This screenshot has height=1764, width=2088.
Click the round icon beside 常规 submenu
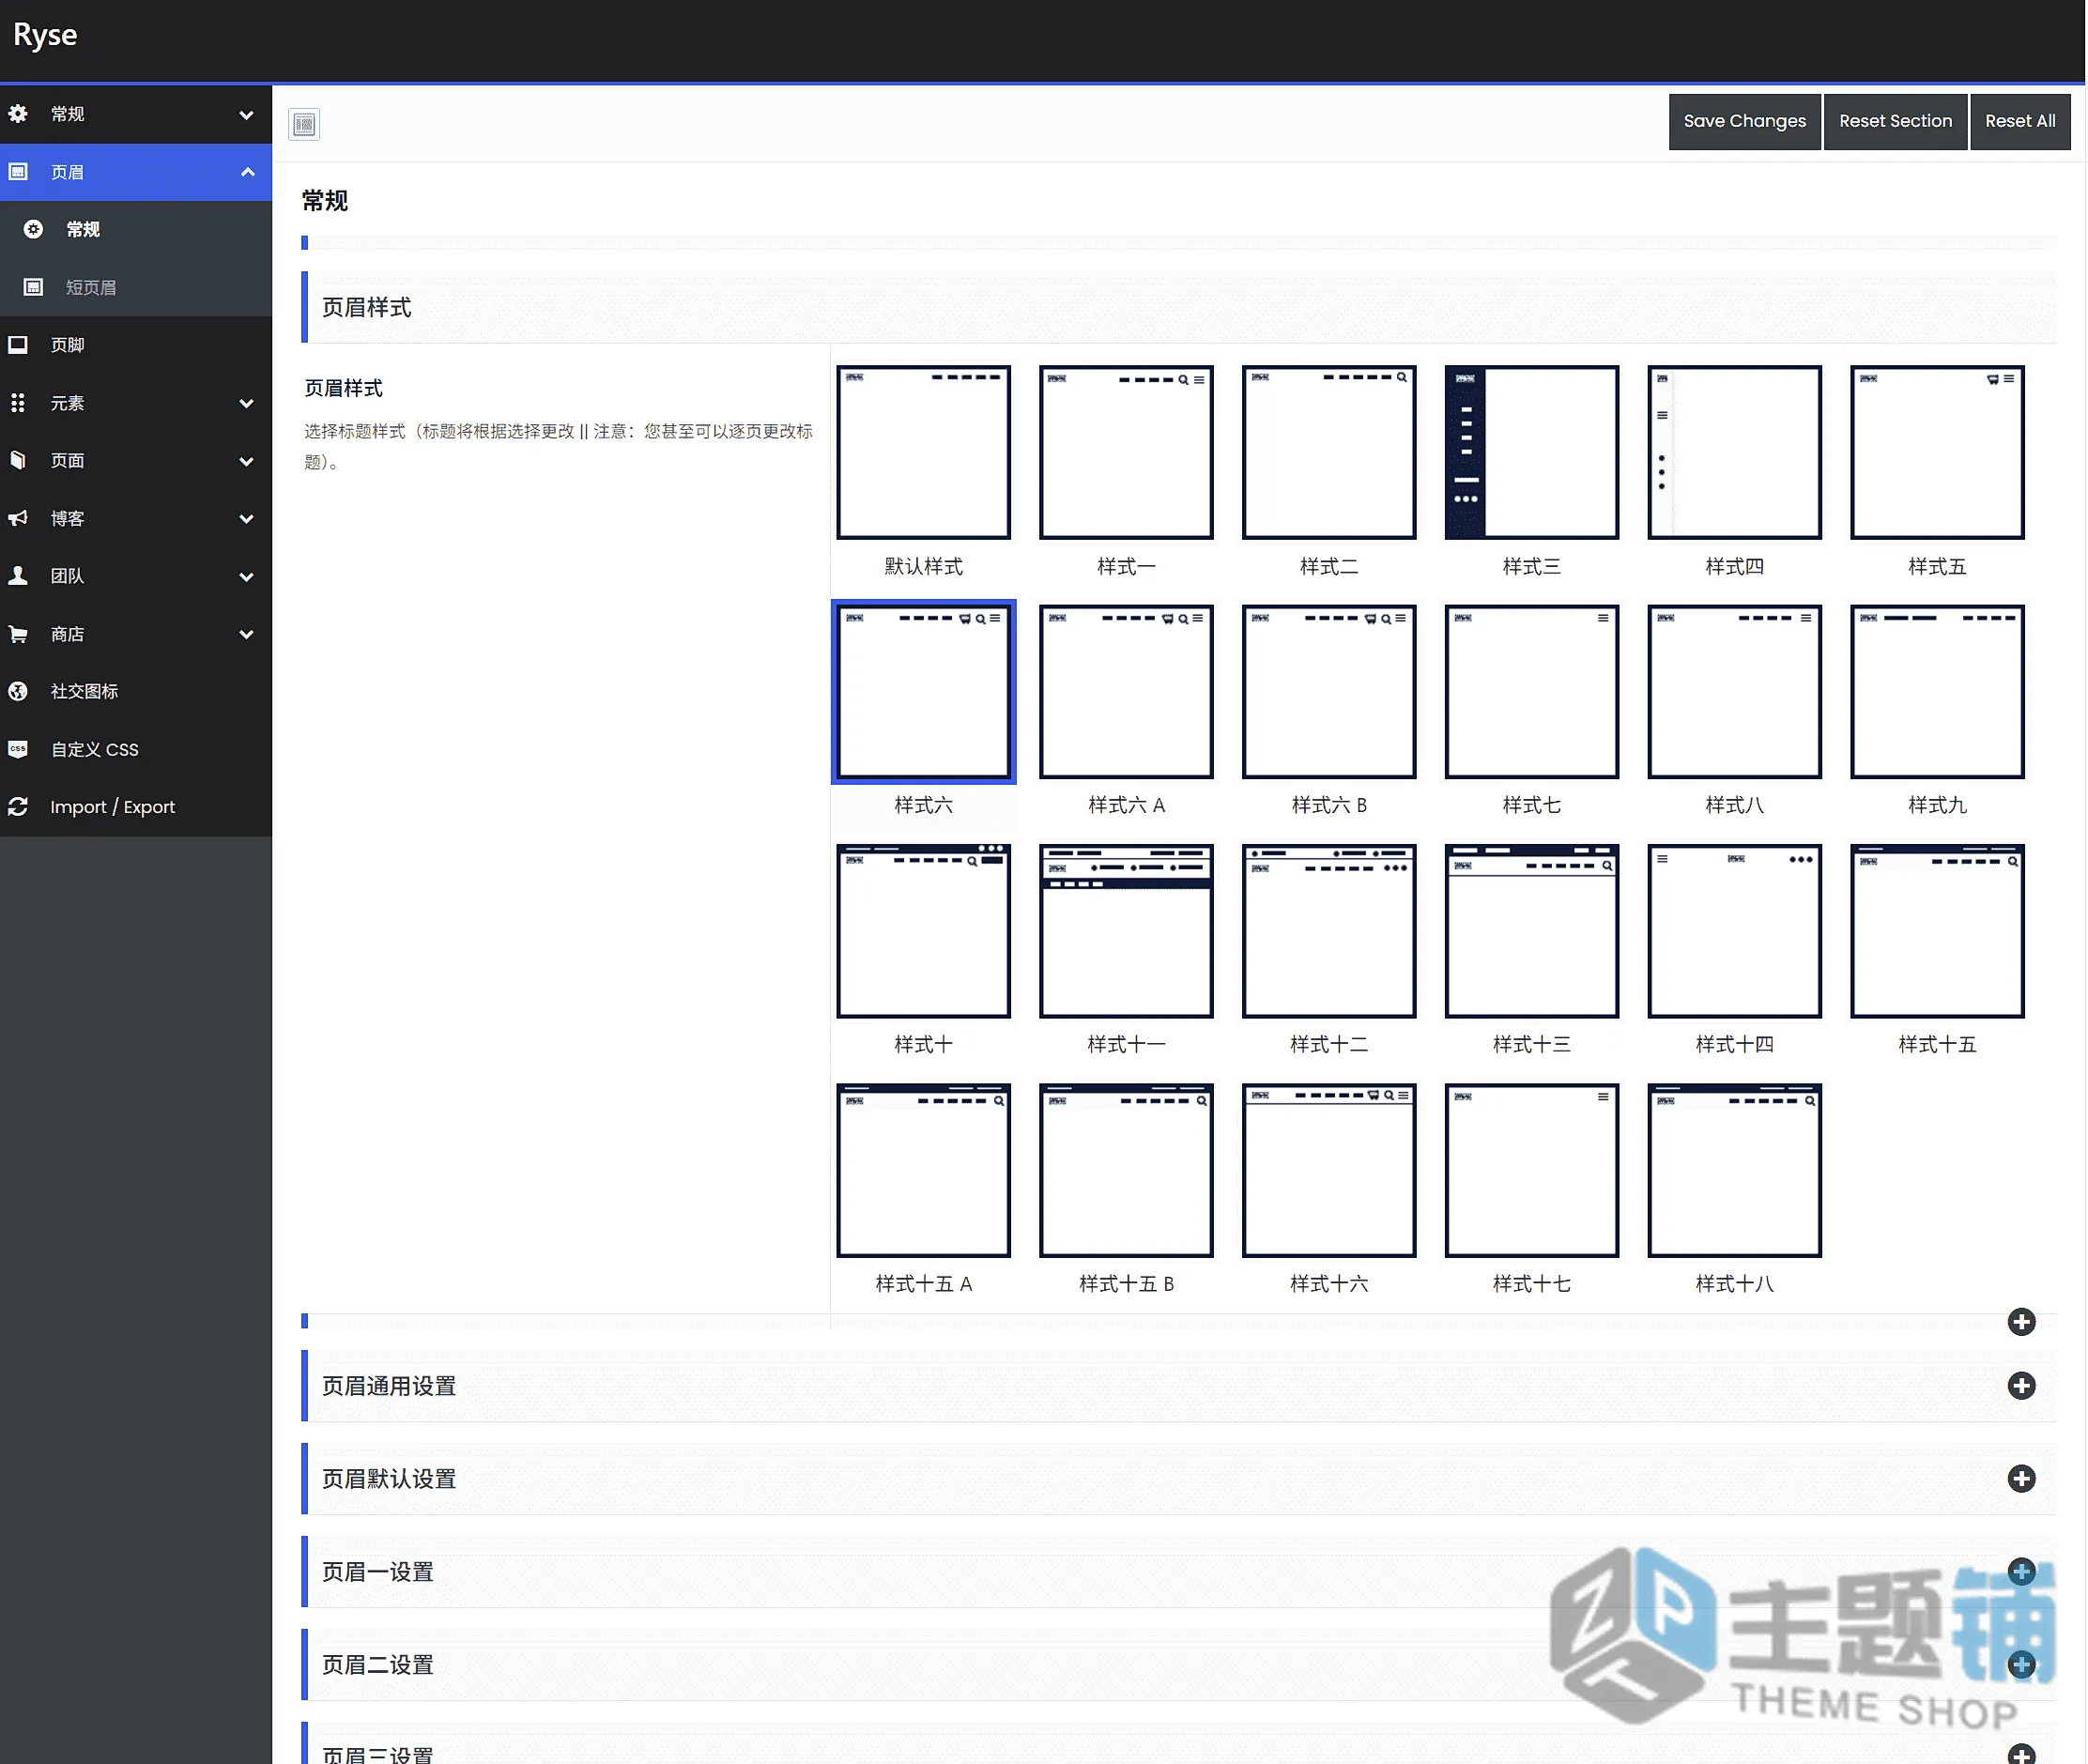coord(33,229)
